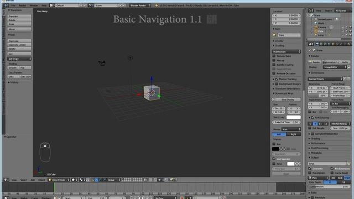Open the Add menu in 3D view header
Image resolution: width=354 pixels, height=199 pixels.
click(x=33, y=180)
